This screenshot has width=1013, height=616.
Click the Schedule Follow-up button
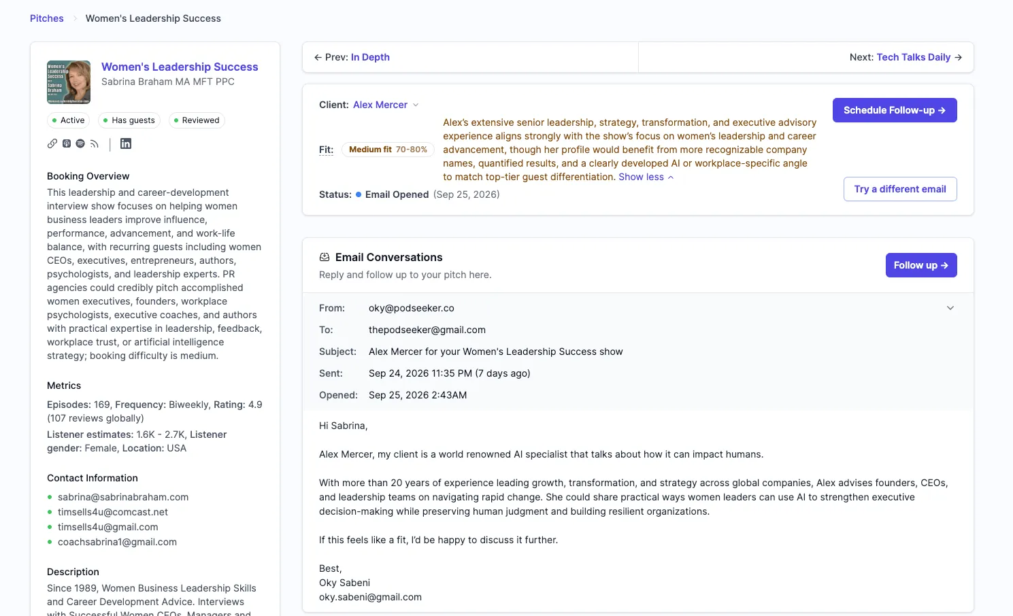click(x=895, y=110)
